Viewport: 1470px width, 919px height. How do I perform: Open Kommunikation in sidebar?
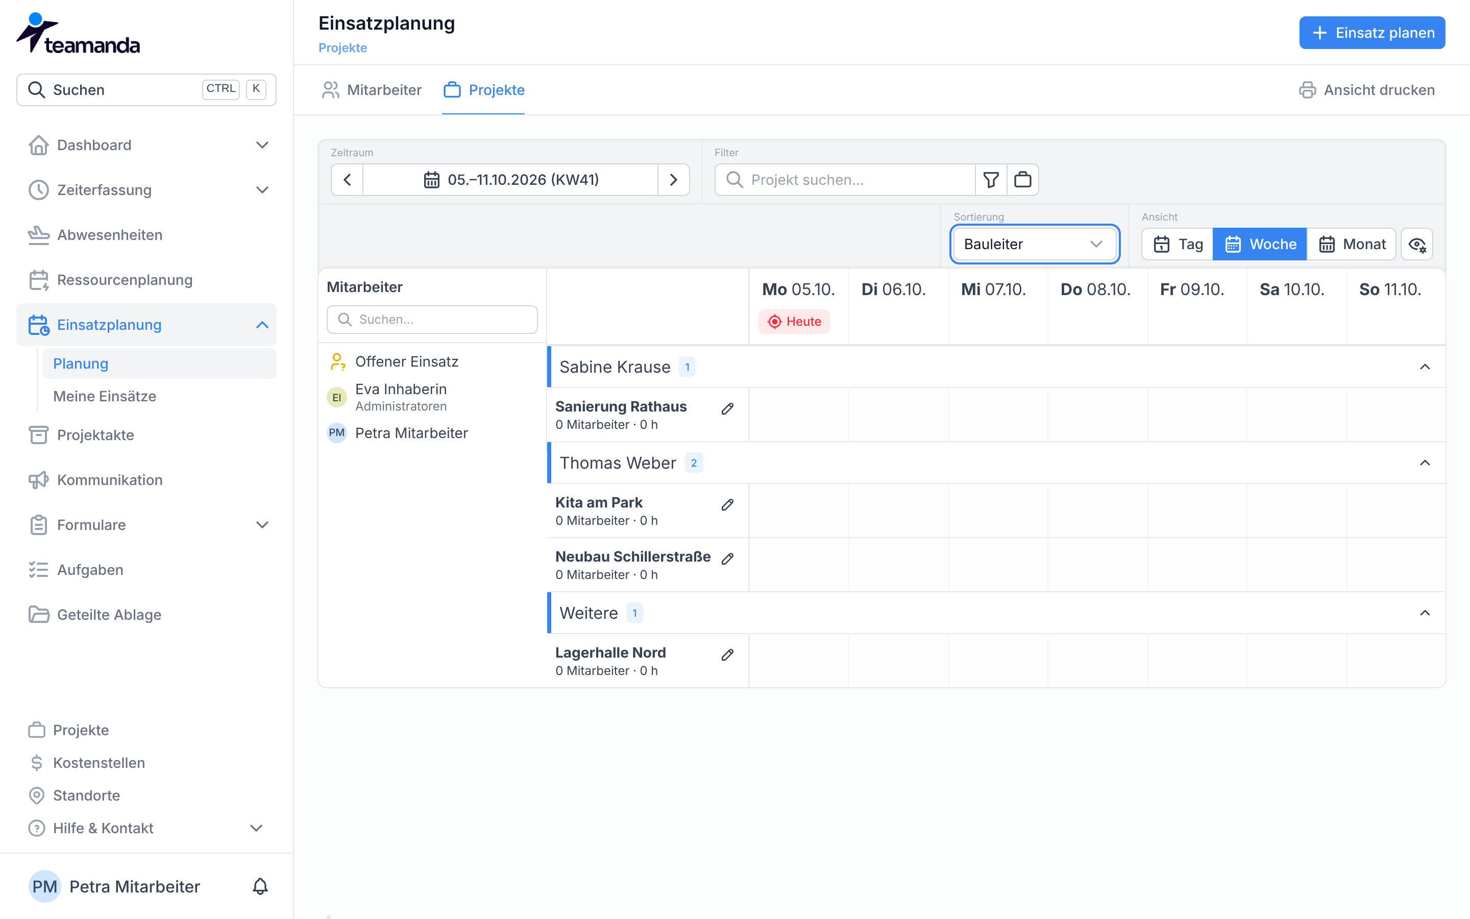pos(146,480)
